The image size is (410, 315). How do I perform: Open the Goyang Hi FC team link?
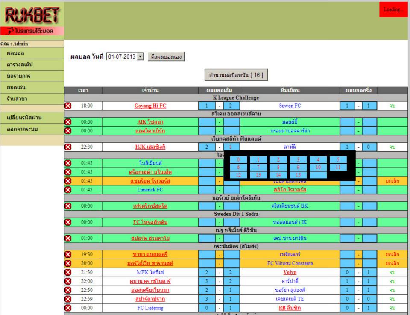tap(150, 106)
